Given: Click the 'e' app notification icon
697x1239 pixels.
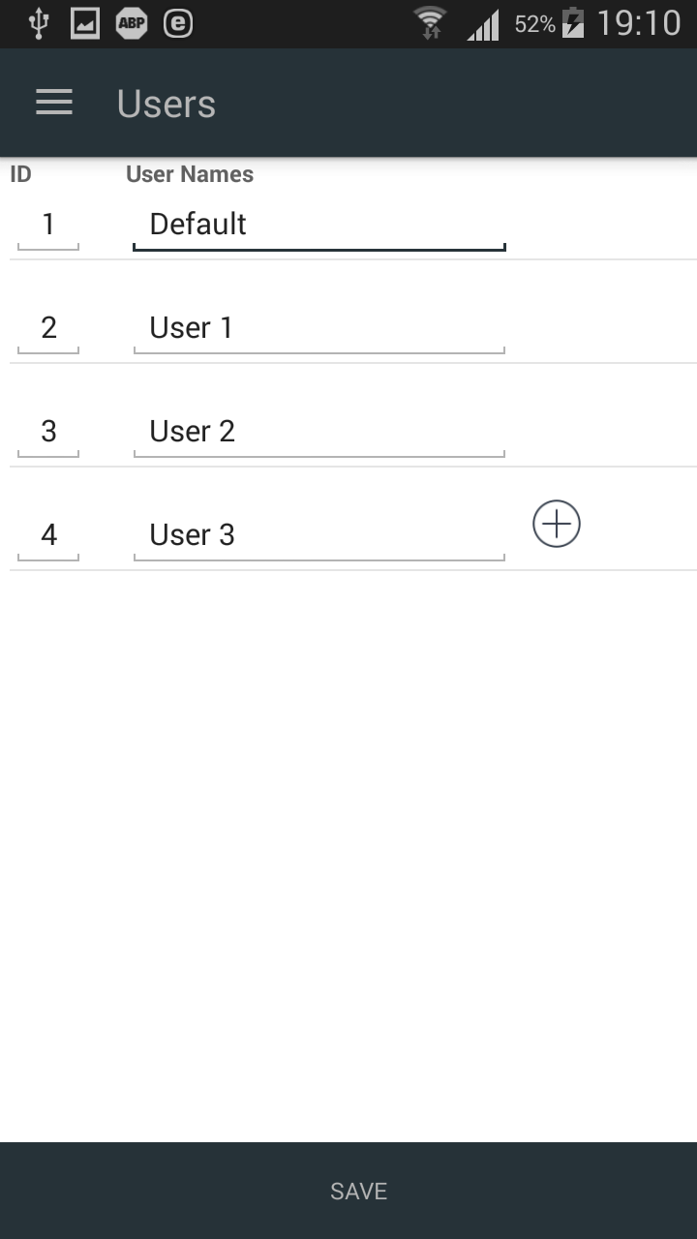Looking at the screenshot, I should [176, 23].
